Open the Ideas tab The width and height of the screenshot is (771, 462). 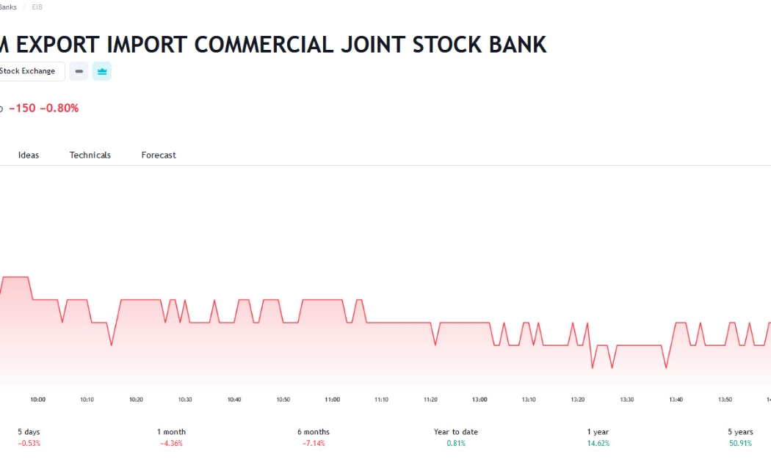tap(29, 155)
